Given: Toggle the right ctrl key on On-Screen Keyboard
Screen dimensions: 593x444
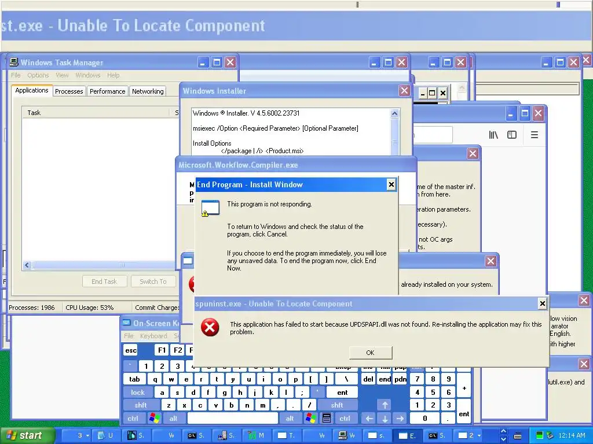Looking at the screenshot, I should [345, 419].
